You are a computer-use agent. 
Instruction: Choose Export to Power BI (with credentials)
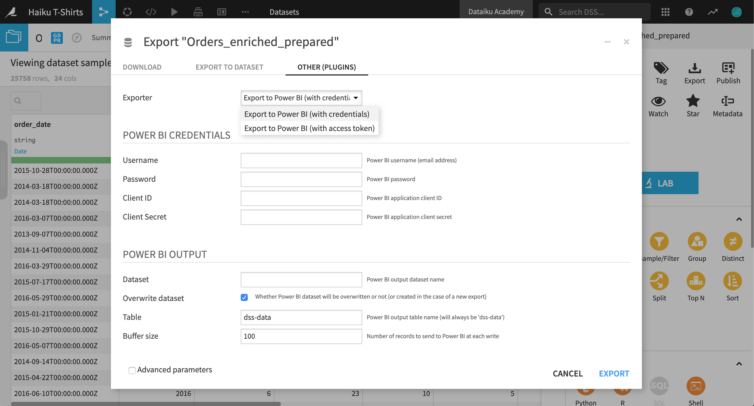point(309,114)
